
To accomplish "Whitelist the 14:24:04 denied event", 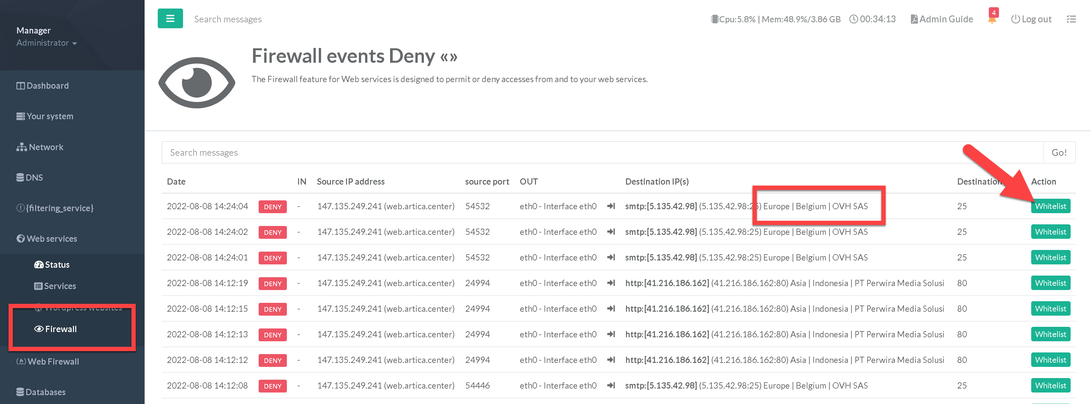I will [1050, 206].
